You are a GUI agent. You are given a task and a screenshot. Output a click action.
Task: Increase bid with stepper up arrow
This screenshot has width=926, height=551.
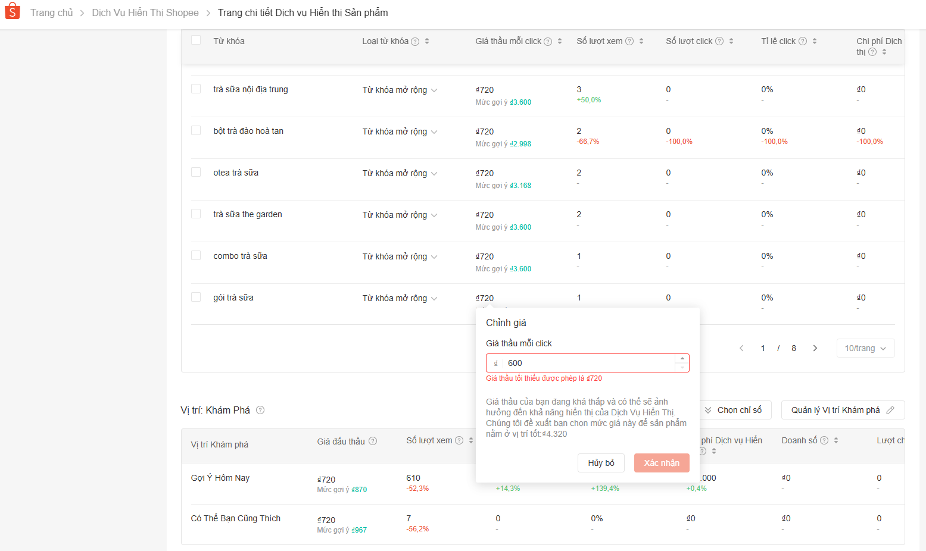click(x=682, y=359)
